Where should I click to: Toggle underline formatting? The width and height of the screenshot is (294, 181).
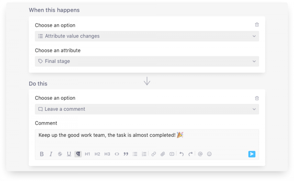tap(69, 154)
